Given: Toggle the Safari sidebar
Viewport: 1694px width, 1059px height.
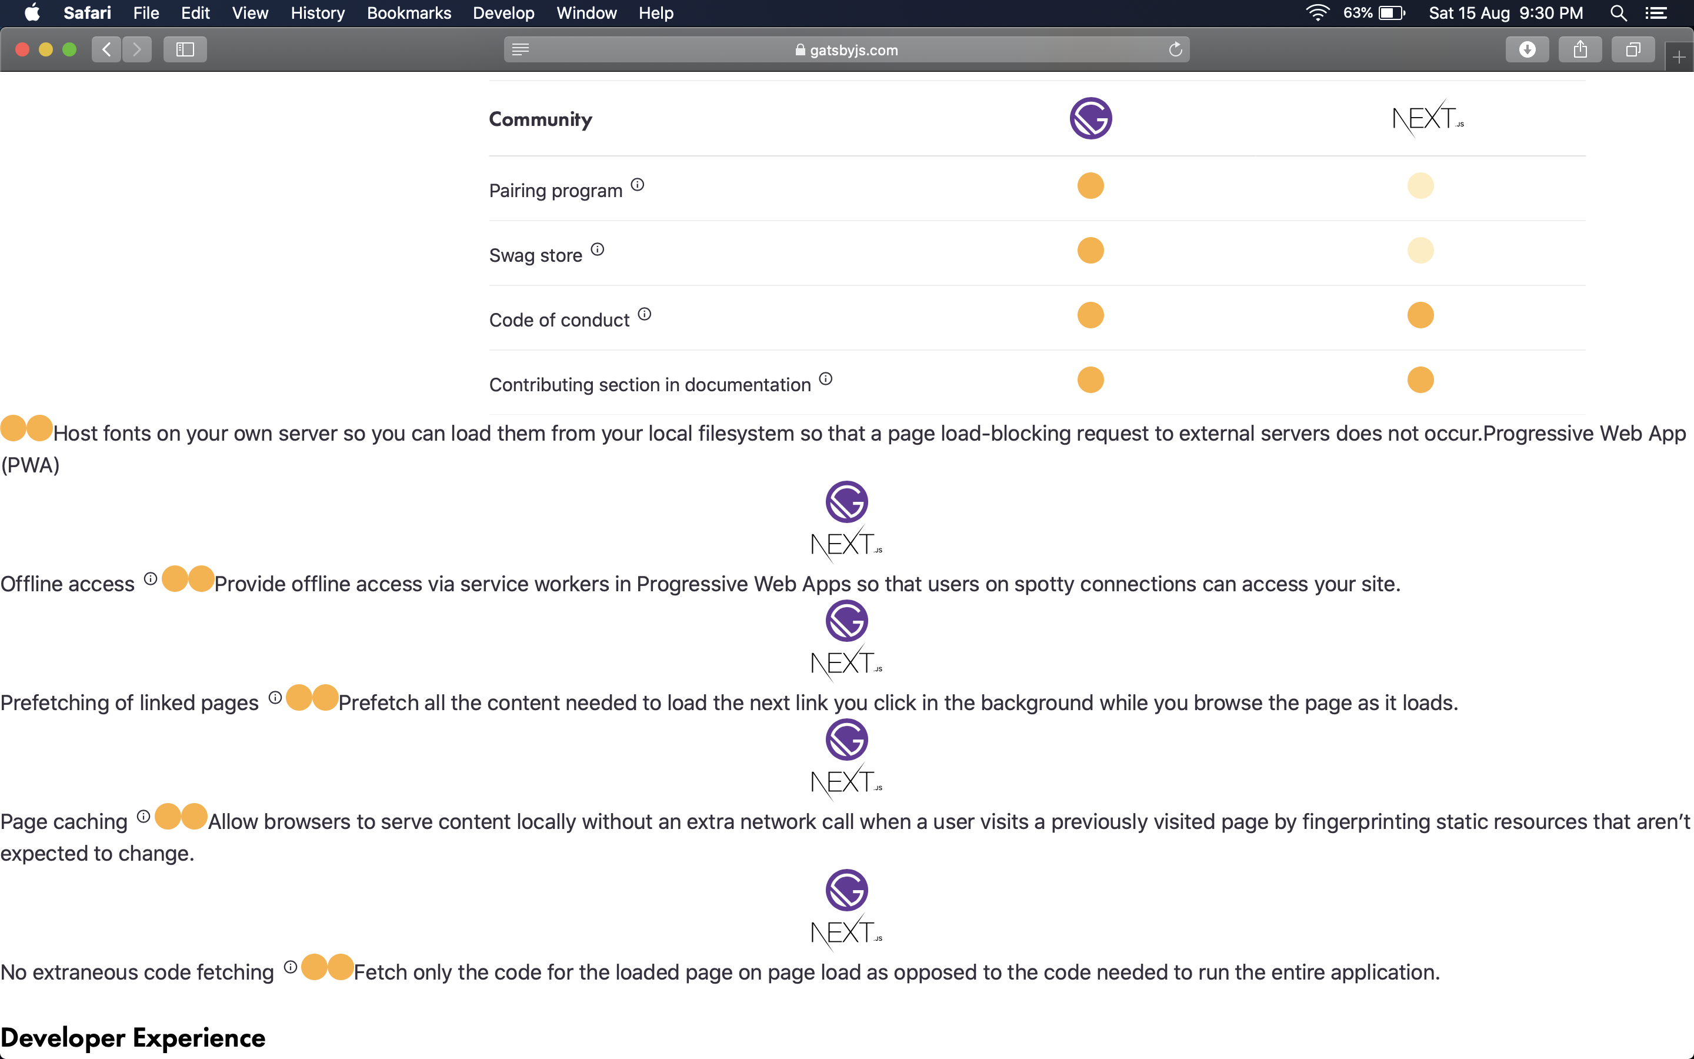Looking at the screenshot, I should point(184,49).
